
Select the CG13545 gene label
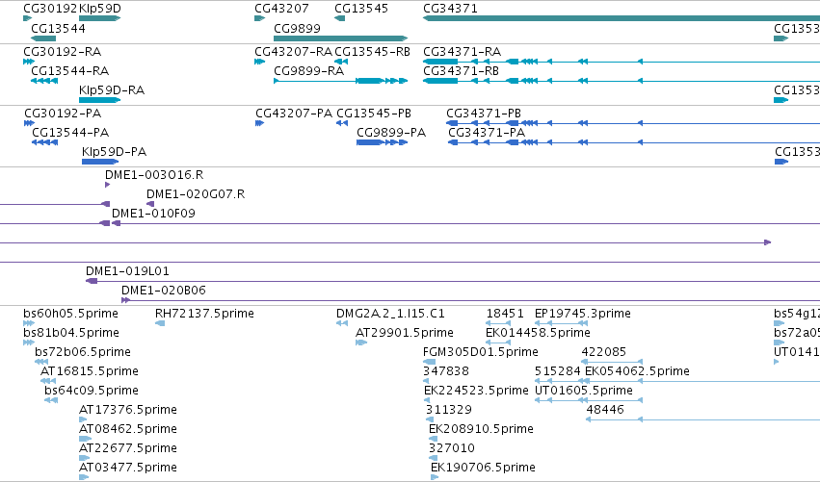361,9
